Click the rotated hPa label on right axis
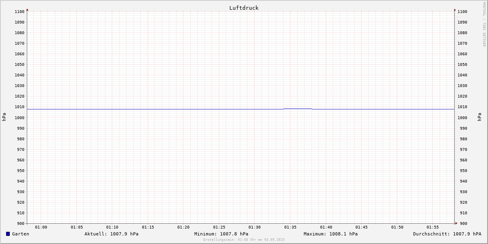The width and height of the screenshot is (488, 244). point(479,117)
